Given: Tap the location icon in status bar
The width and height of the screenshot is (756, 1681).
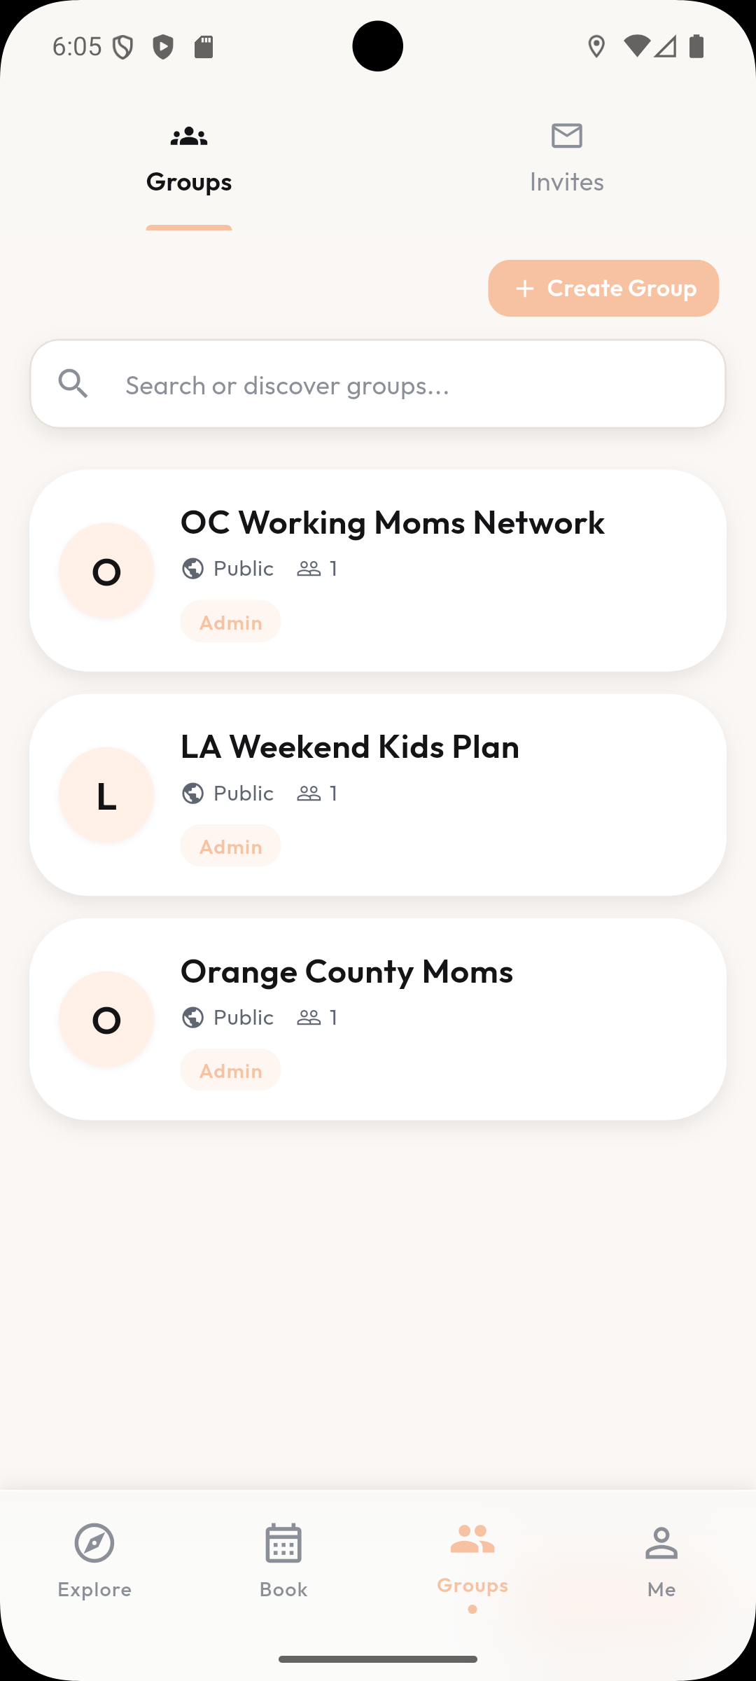Looking at the screenshot, I should click(x=596, y=47).
